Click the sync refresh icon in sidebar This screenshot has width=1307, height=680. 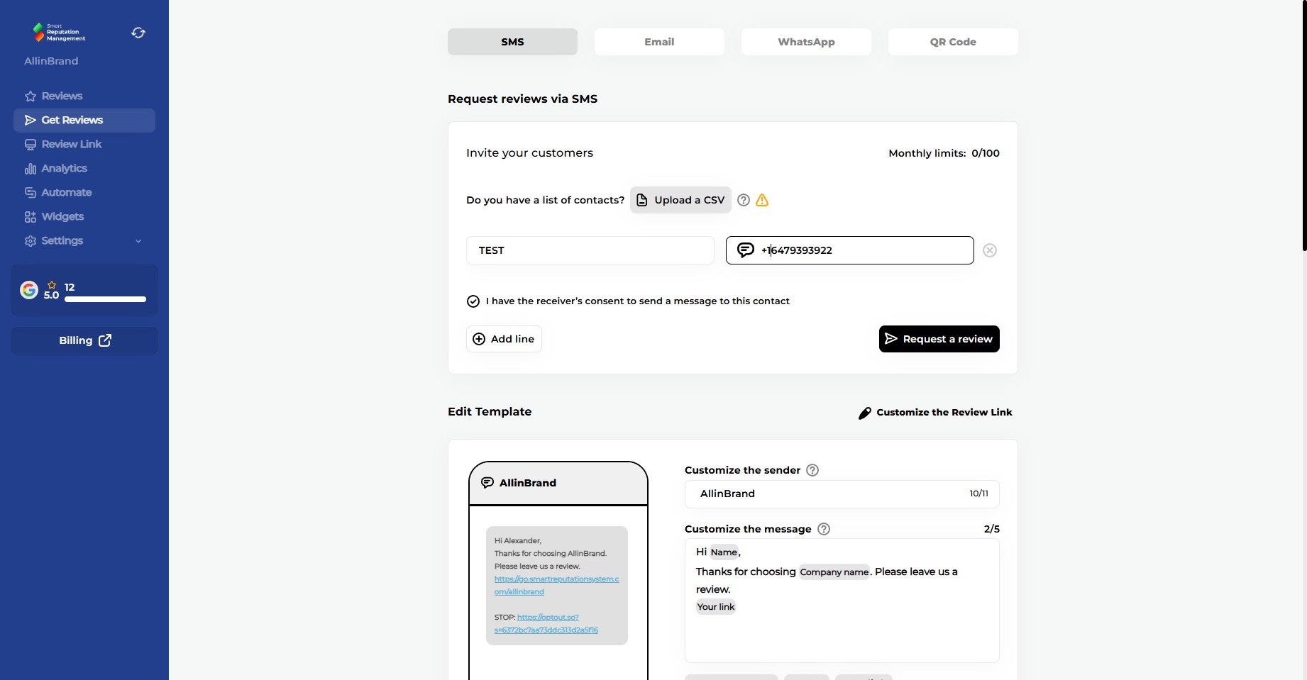[x=138, y=33]
